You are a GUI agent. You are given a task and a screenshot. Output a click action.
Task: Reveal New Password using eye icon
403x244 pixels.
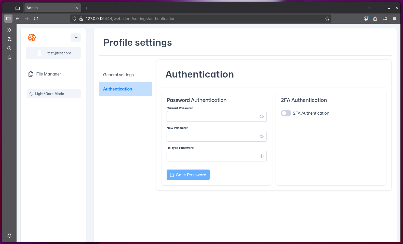pos(261,136)
